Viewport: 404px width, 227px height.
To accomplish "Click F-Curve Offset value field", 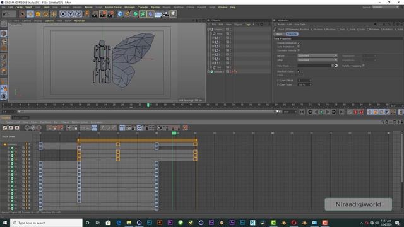I will click(304, 80).
